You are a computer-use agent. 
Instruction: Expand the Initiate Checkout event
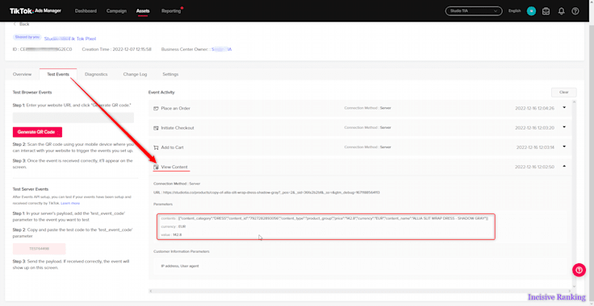tap(564, 127)
